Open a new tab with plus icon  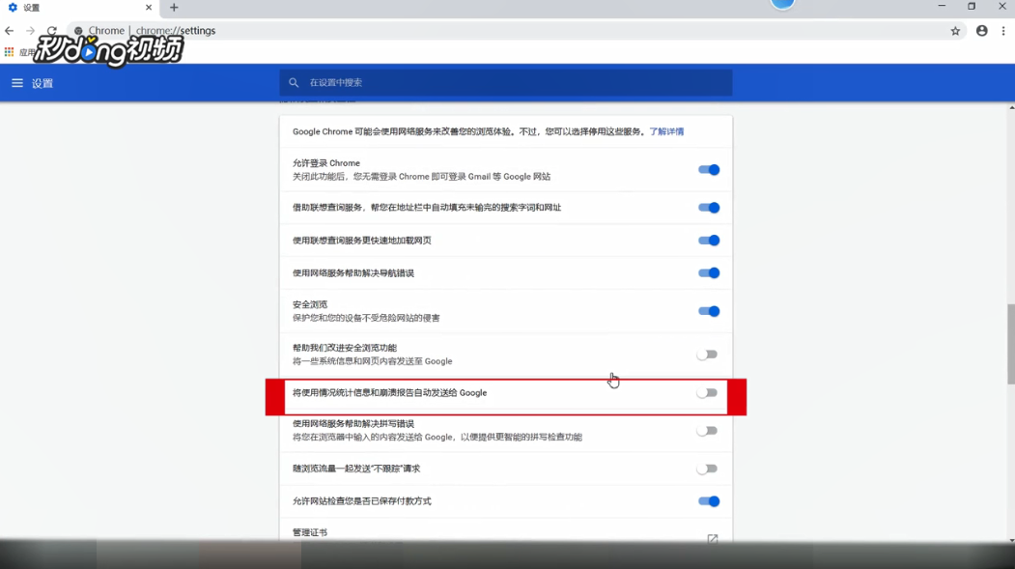[174, 8]
